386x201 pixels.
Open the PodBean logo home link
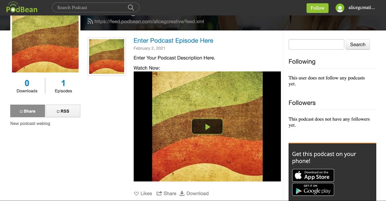tap(22, 7)
